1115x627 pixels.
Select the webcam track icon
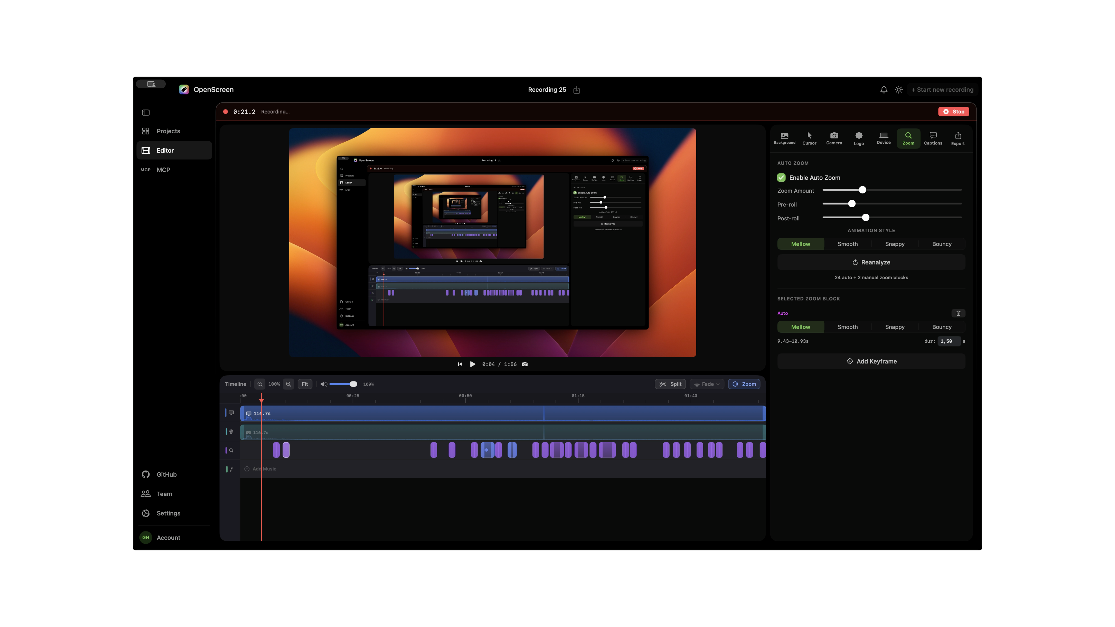click(x=231, y=432)
